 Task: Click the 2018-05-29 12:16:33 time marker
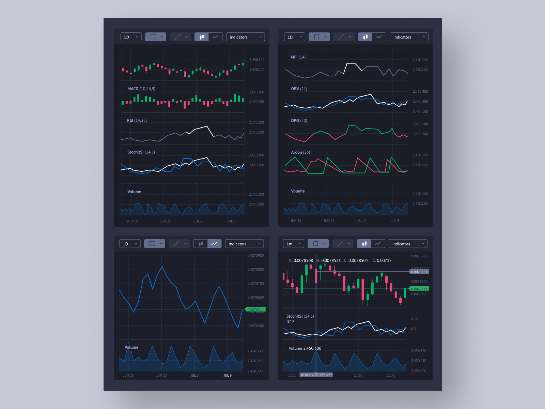[x=316, y=375]
